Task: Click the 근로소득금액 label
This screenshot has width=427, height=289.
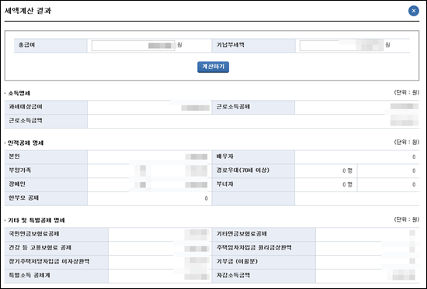Action: pyautogui.click(x=26, y=121)
